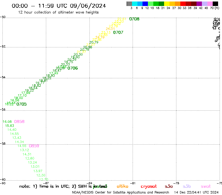Click the purple swatch in the legend bar
Viewport: 222px width, 195px height.
(199, 4)
